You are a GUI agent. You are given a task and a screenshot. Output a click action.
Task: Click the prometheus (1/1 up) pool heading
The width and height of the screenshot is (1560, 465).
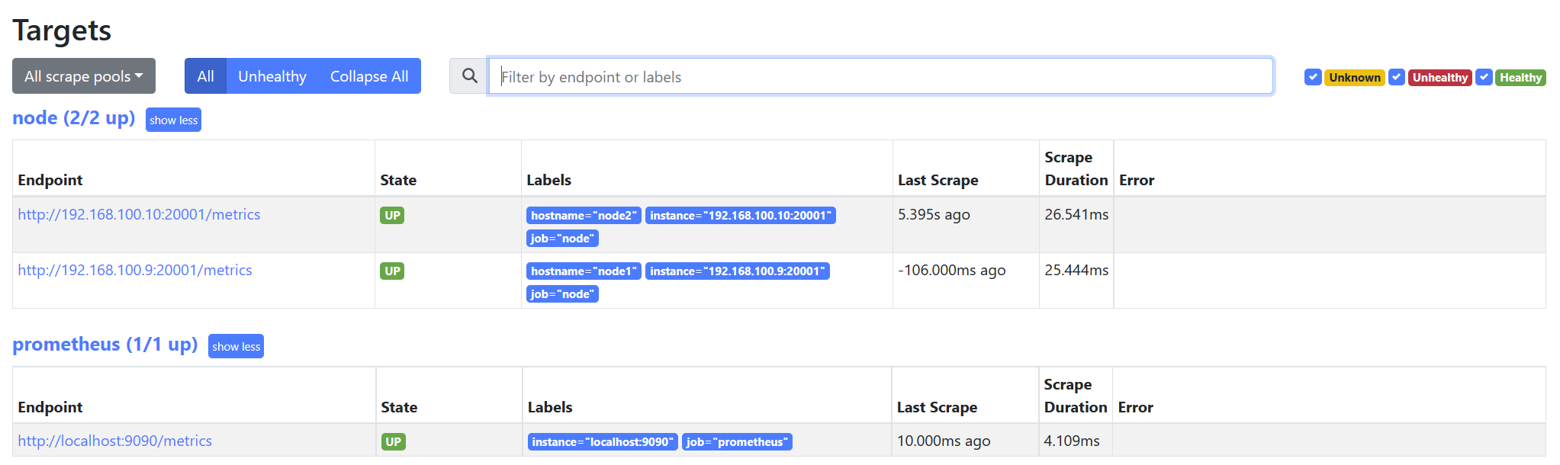(105, 345)
